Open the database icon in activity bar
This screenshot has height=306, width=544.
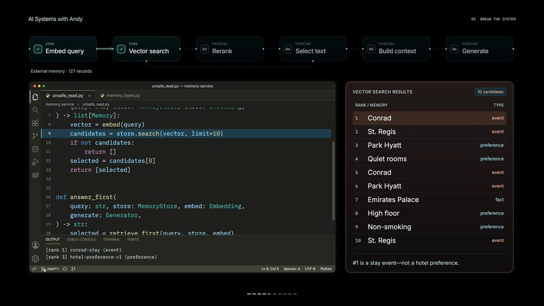(x=35, y=149)
